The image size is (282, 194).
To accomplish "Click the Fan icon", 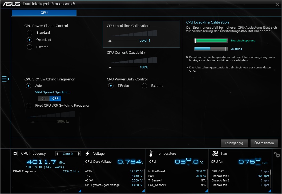I will click(x=215, y=153).
